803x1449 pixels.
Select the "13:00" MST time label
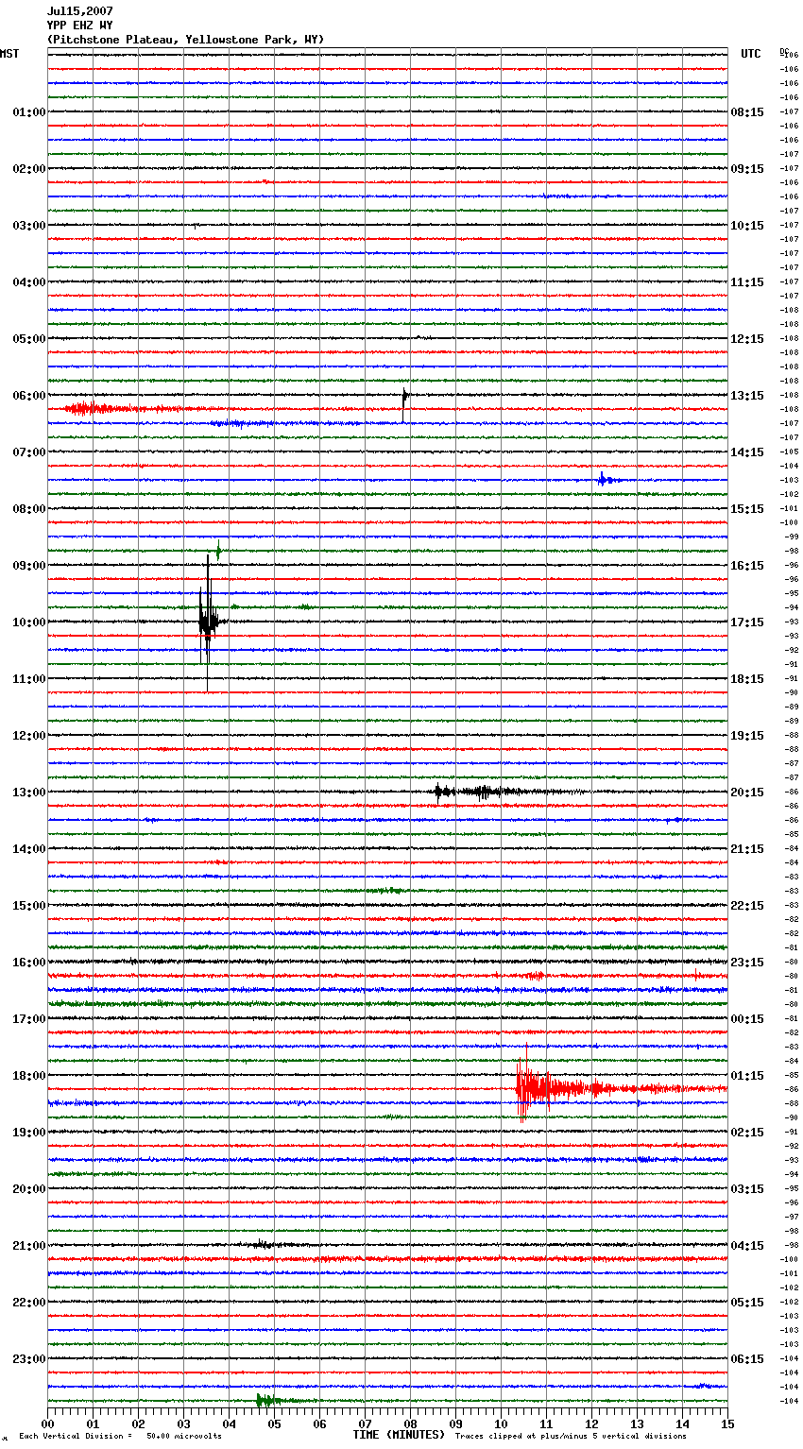point(29,793)
